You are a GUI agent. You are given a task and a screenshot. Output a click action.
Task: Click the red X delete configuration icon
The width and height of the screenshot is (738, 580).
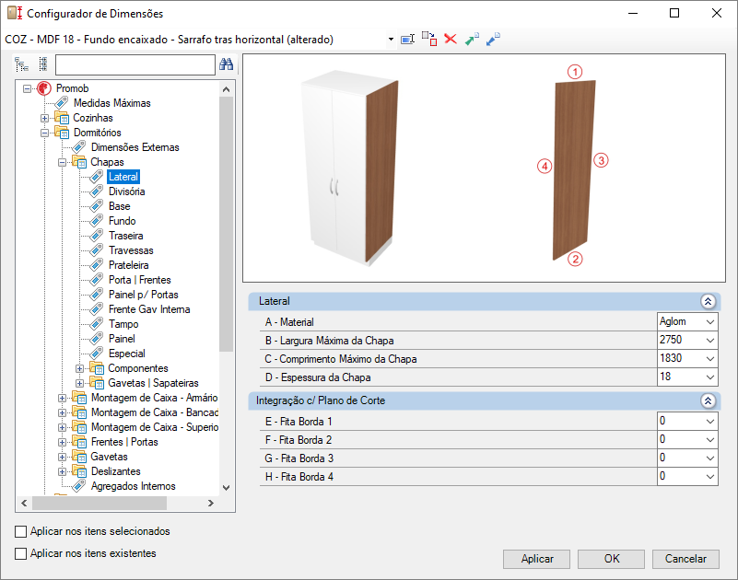point(451,39)
